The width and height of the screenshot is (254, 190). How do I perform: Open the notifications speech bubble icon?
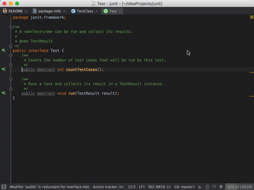(x=214, y=187)
